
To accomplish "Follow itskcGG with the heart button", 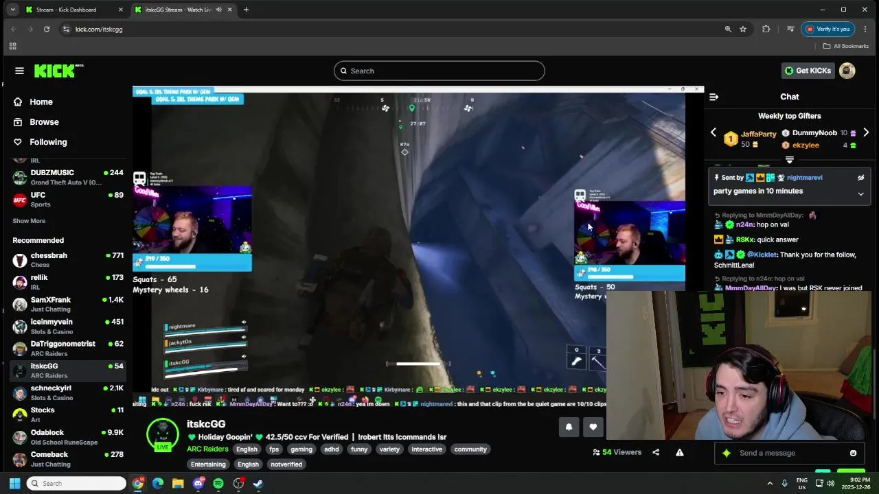I will (x=593, y=427).
